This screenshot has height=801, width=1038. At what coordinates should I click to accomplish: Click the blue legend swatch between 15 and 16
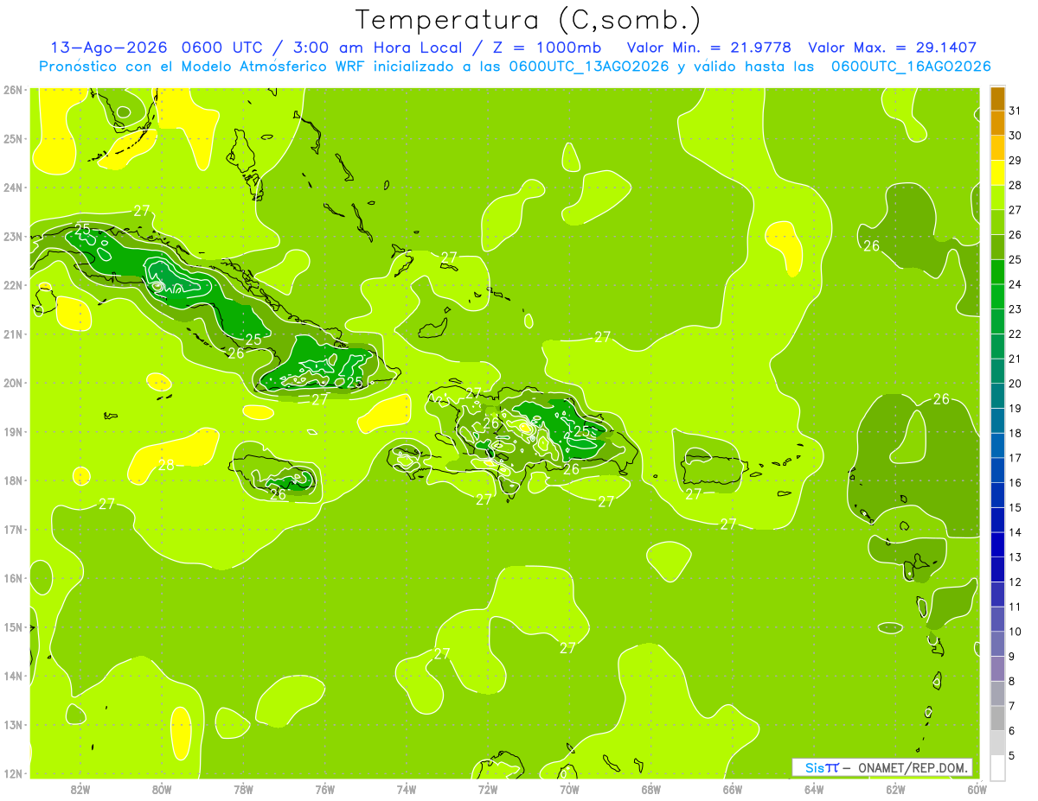click(997, 494)
